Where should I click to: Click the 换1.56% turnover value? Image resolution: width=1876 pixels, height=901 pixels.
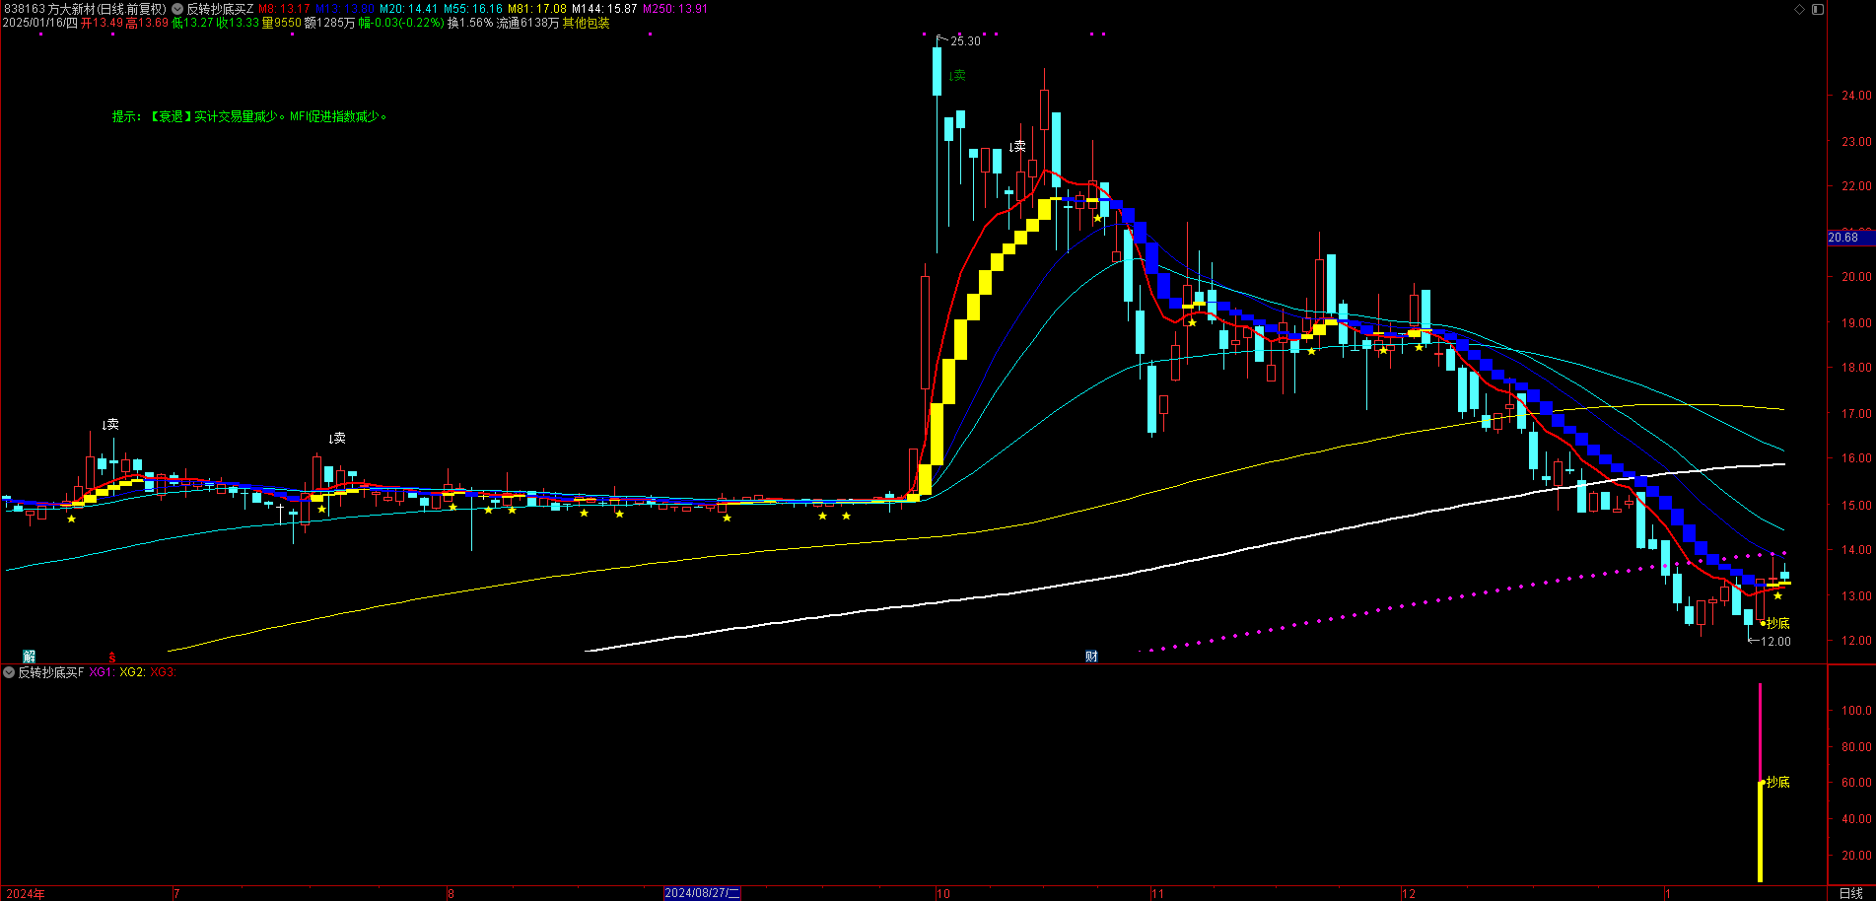click(x=470, y=23)
